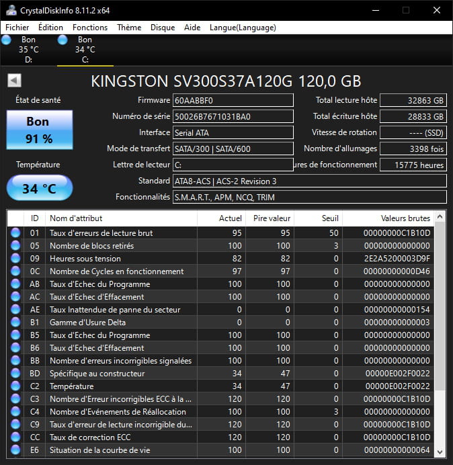Viewport: 453px width, 465px height.
Task: Click status orb for attribute B5
Action: 15,335
